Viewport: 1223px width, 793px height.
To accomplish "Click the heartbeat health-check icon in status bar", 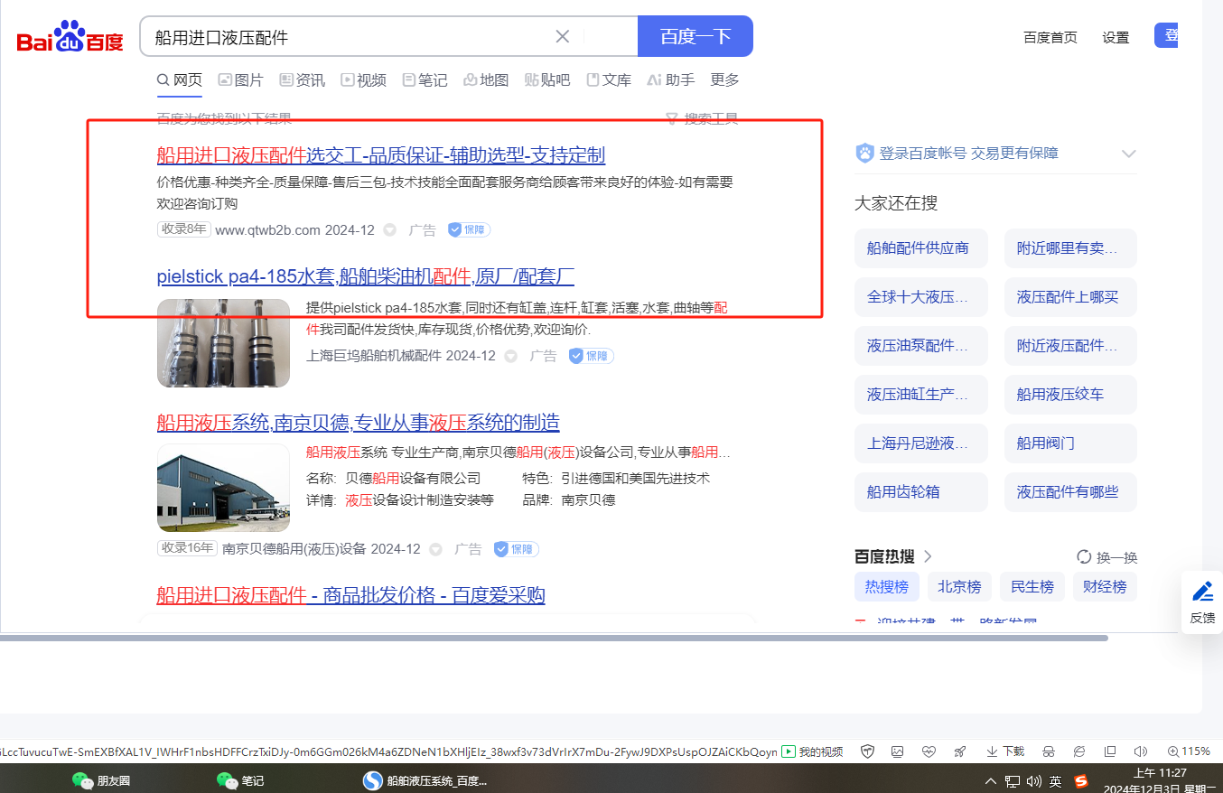I will 929,751.
